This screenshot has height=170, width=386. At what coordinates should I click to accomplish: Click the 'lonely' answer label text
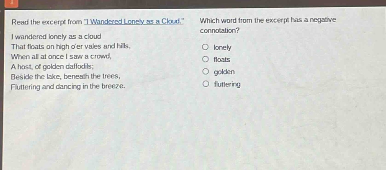[223, 48]
